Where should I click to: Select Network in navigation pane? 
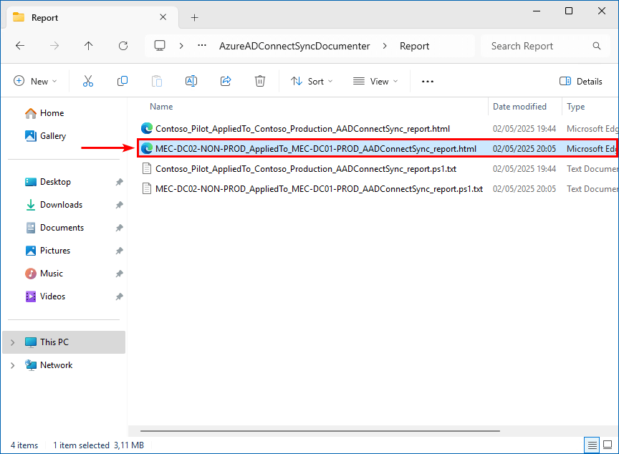56,365
